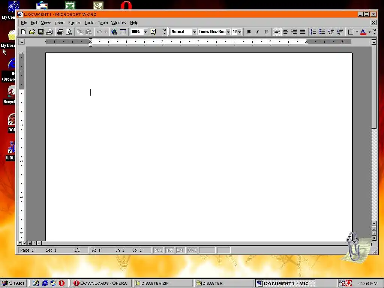Image resolution: width=384 pixels, height=288 pixels.
Task: Create a new blank document
Action: tap(23, 32)
